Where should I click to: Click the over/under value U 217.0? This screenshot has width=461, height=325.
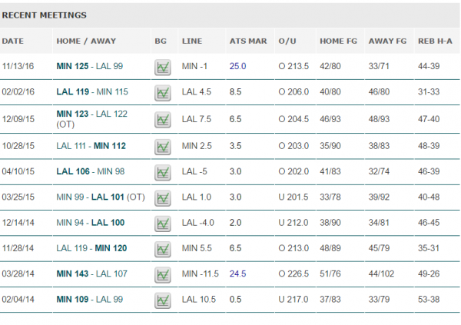tap(294, 300)
